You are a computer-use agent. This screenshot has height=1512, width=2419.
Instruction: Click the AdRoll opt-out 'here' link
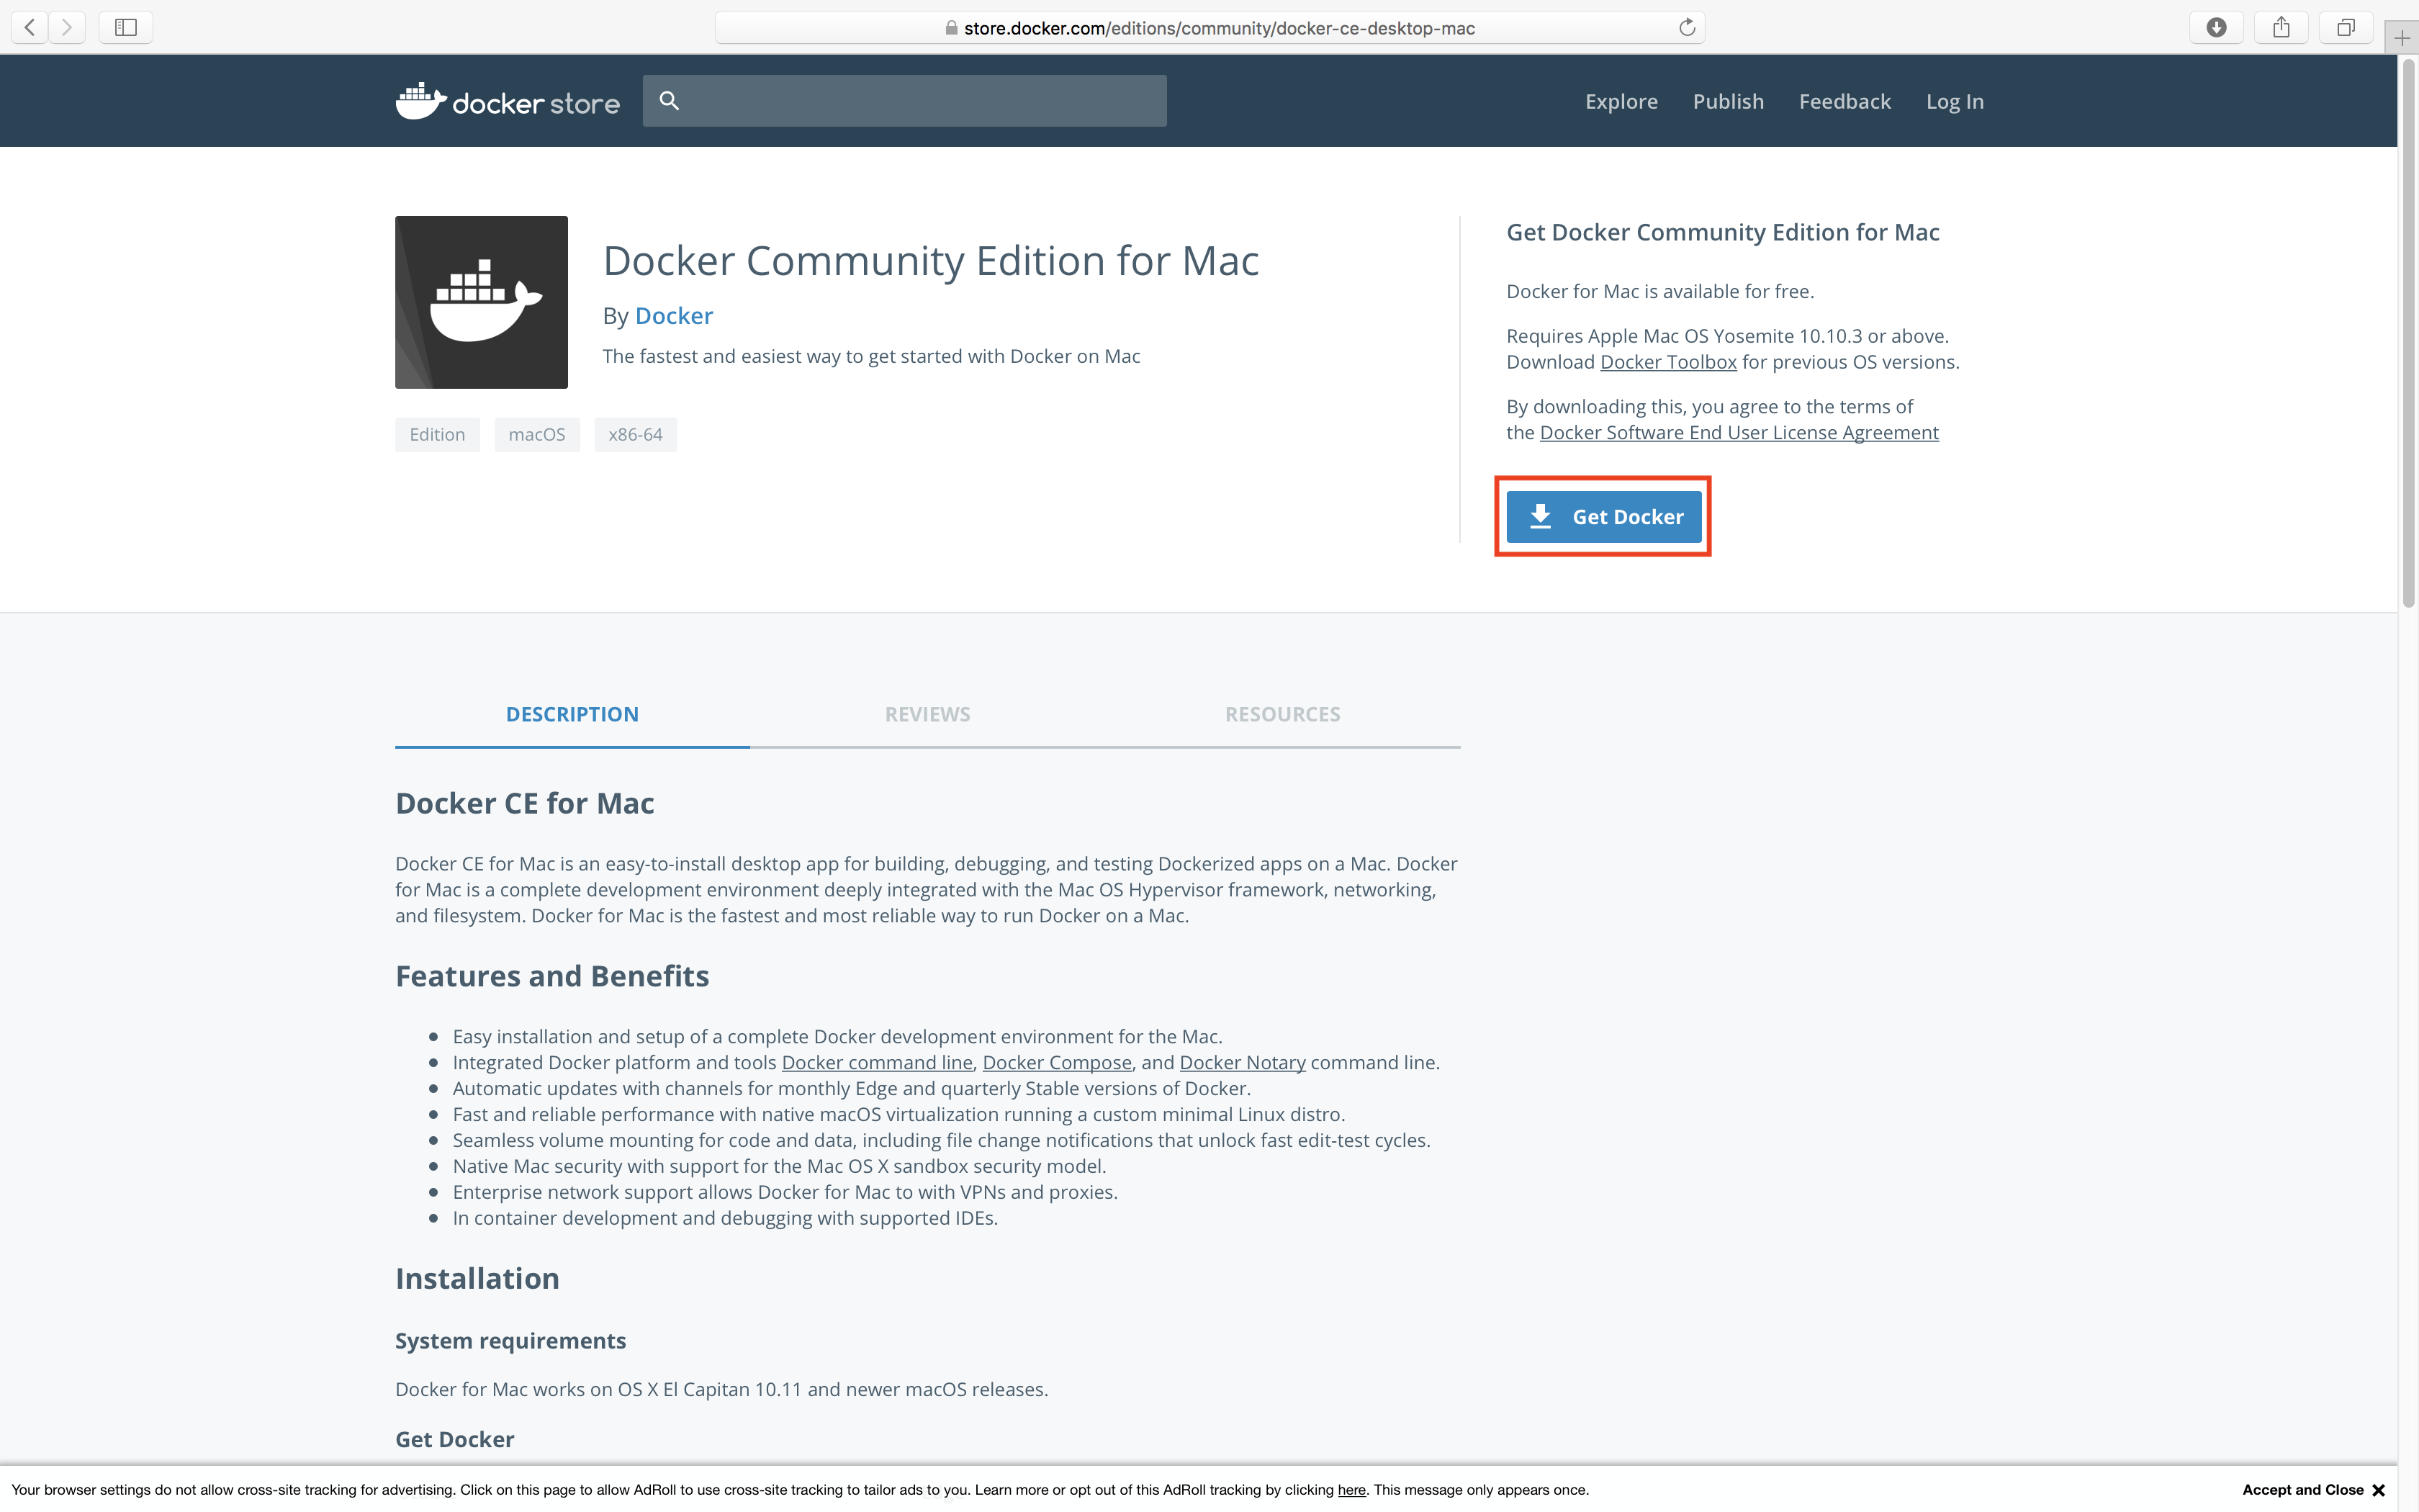tap(1351, 1490)
